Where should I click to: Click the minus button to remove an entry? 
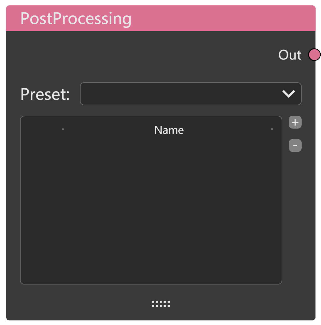pyautogui.click(x=295, y=145)
